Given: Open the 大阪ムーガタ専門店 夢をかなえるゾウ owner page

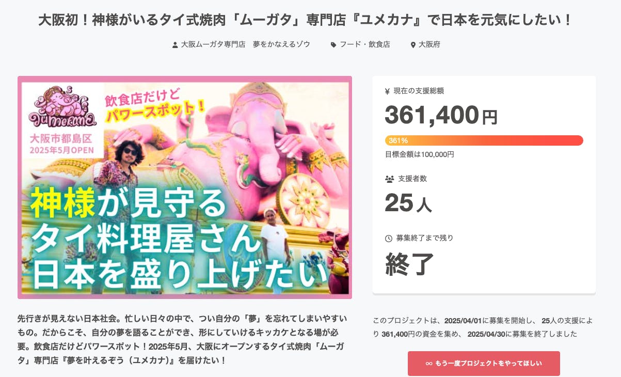Looking at the screenshot, I should 245,44.
